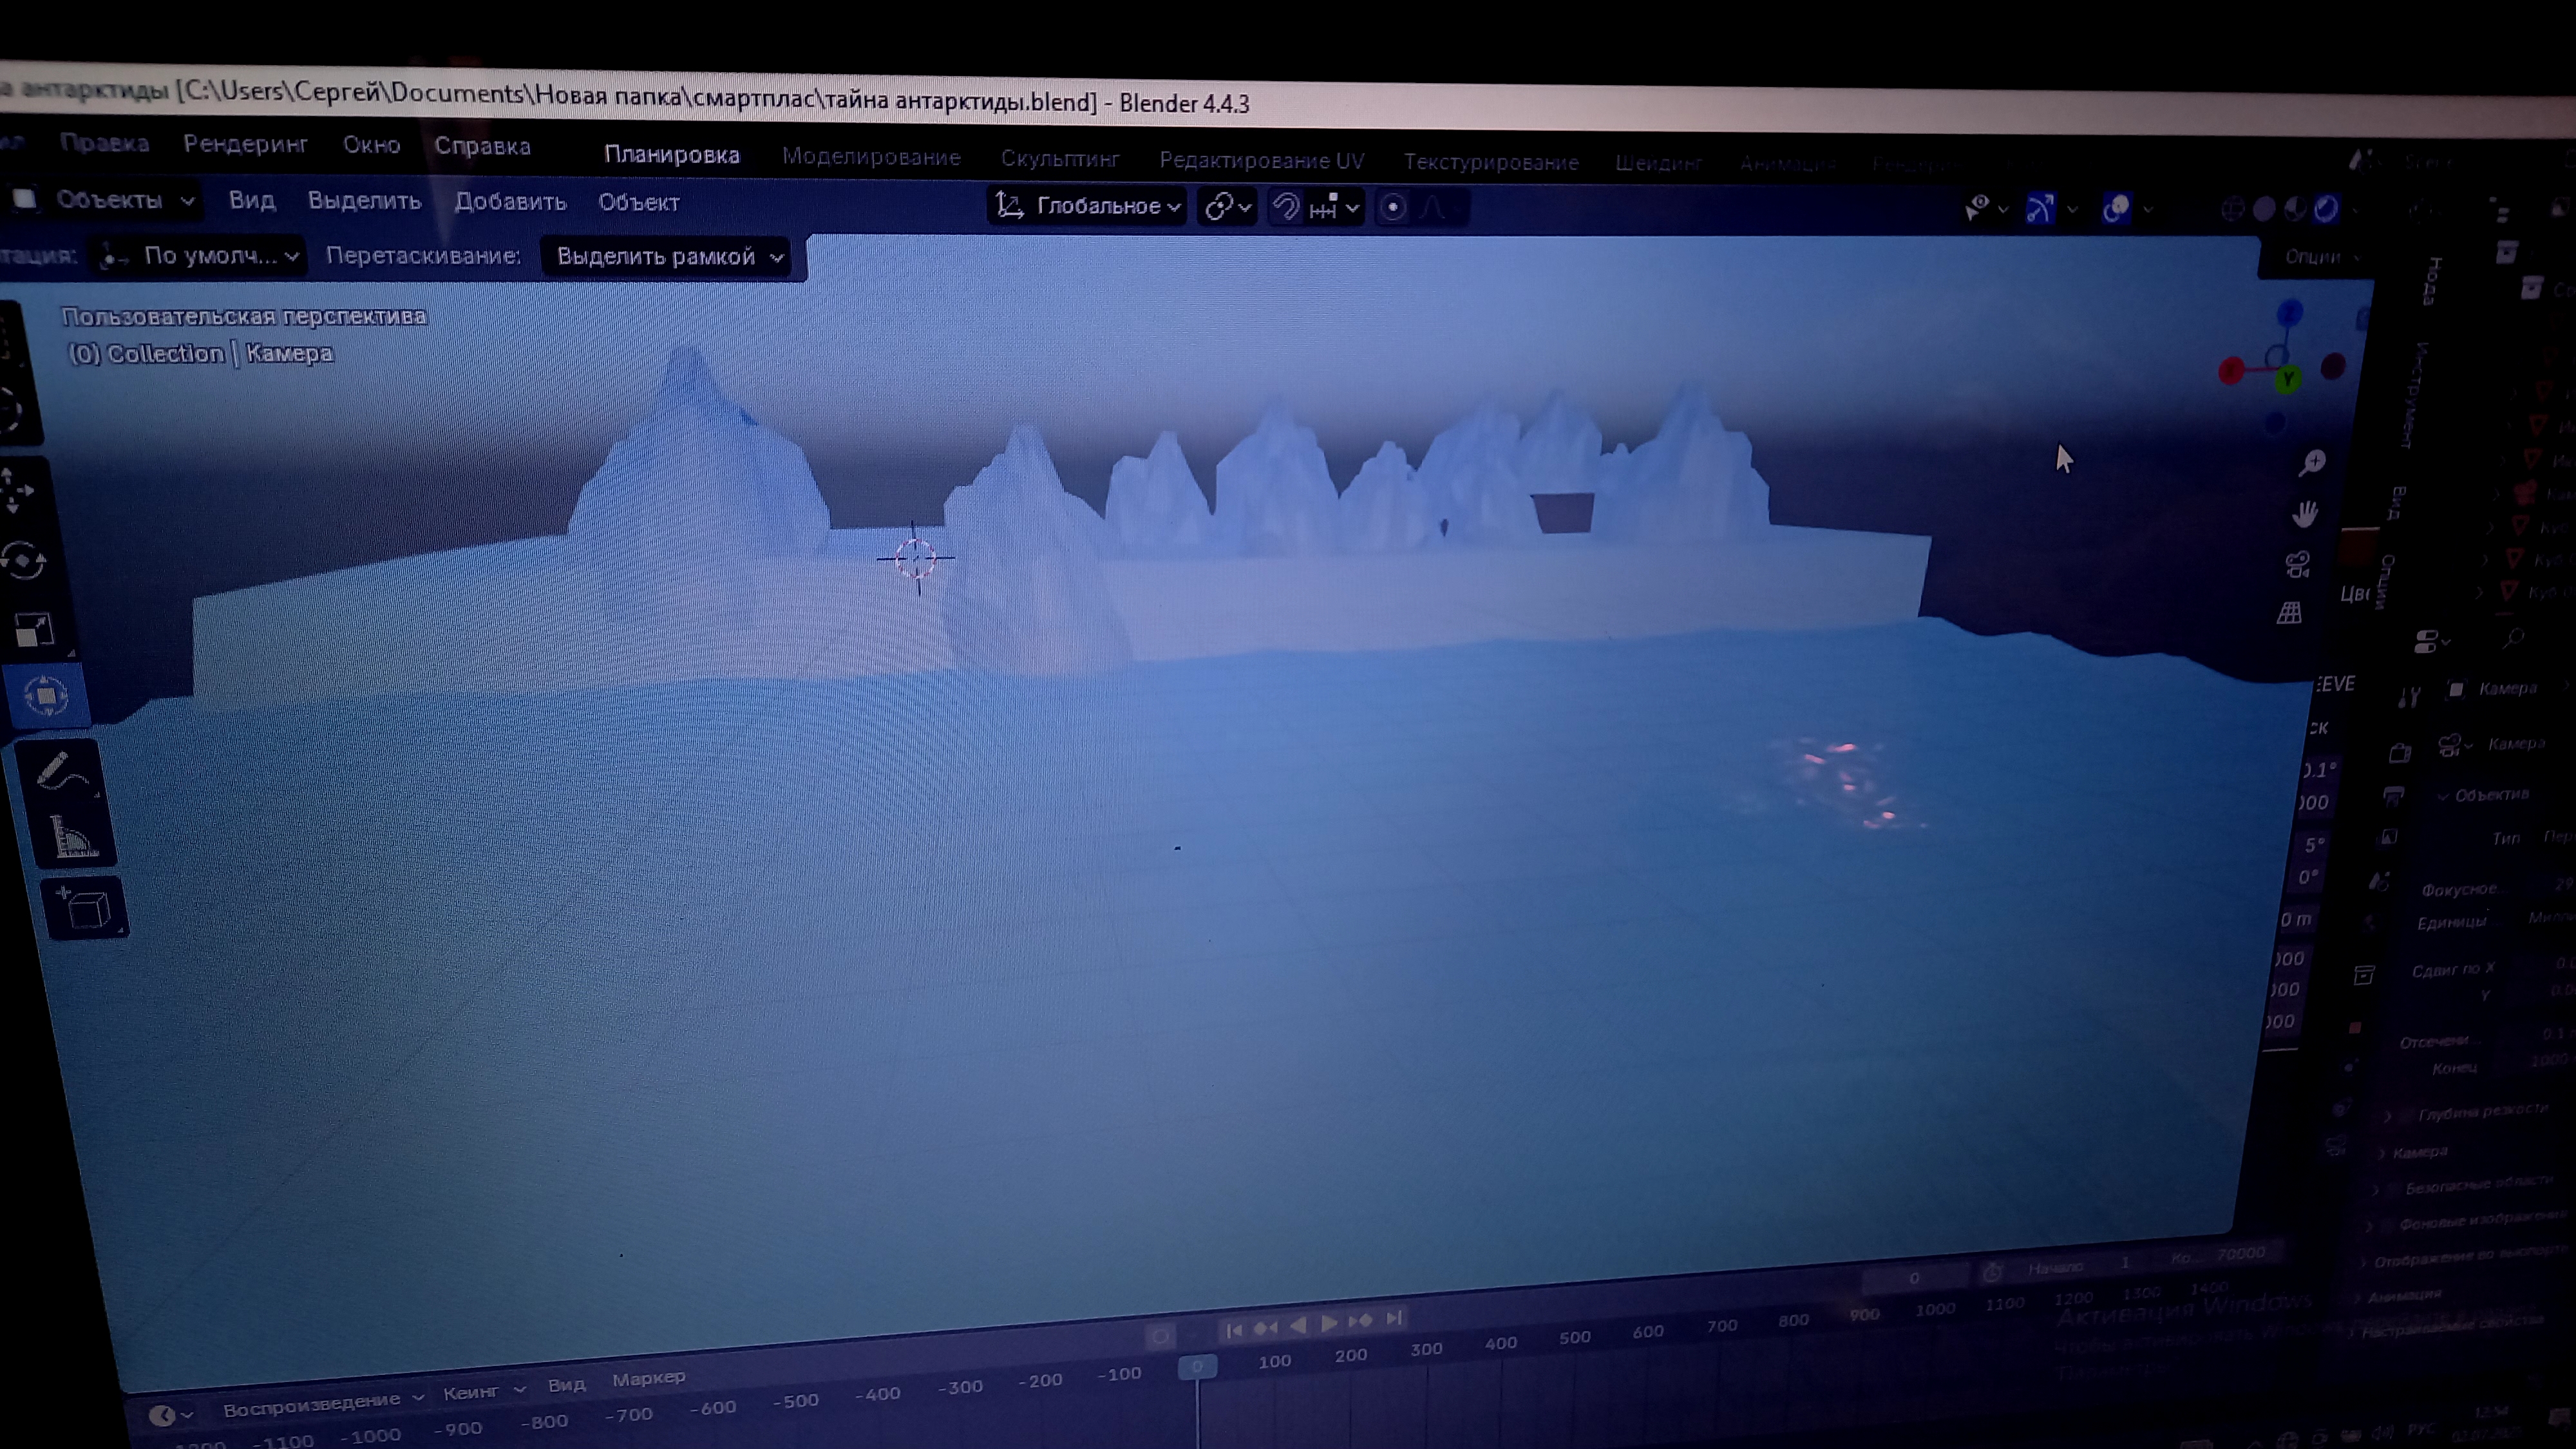
Task: Open the Добавить menu in viewport header
Action: tap(510, 202)
